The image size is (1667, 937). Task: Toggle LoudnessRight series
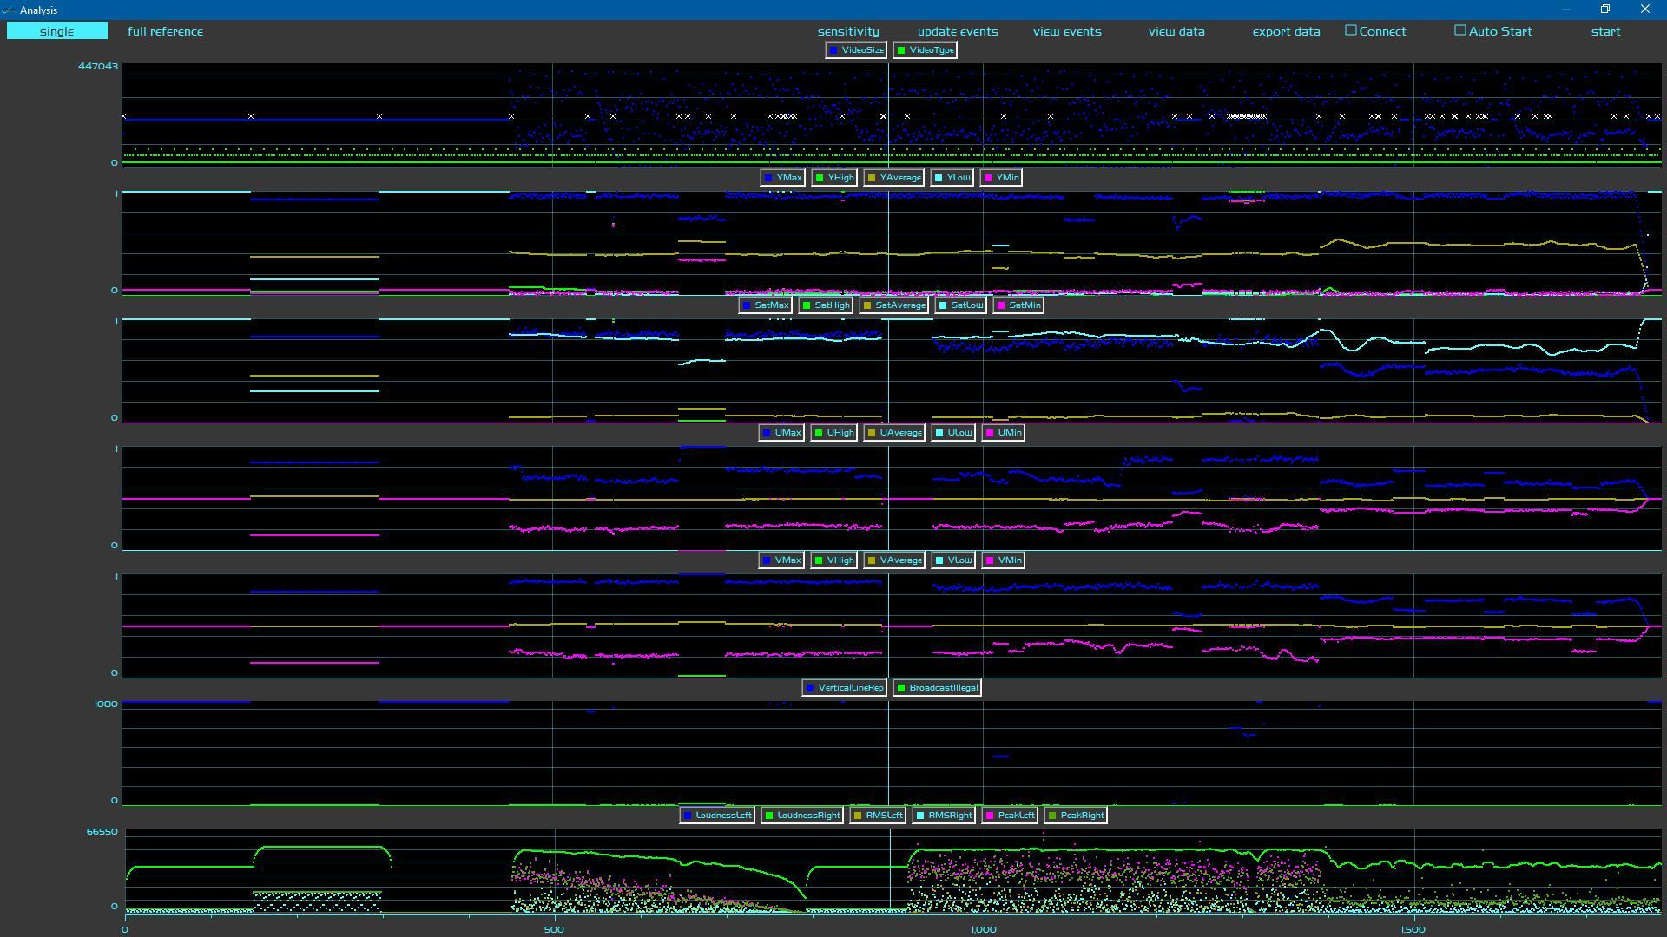pyautogui.click(x=802, y=816)
